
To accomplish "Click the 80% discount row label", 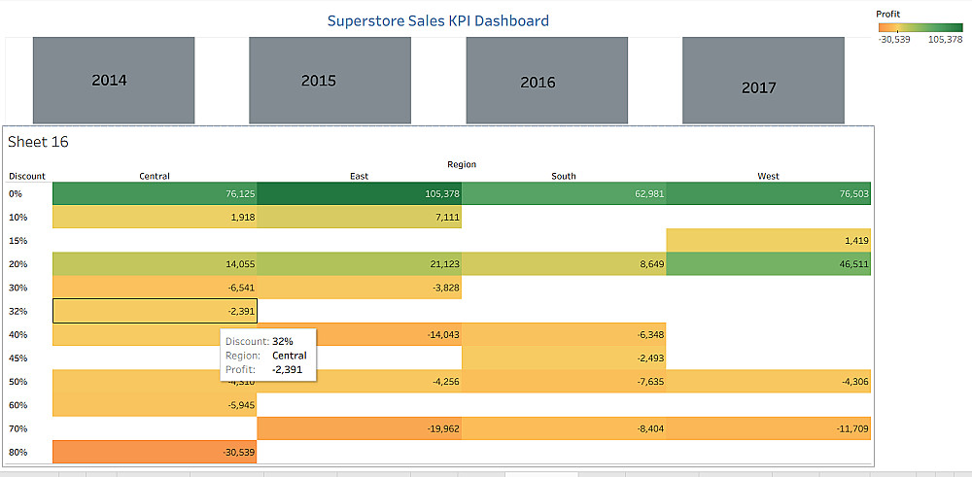I will 18,452.
